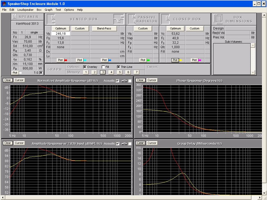Toggle the Thin Line option

(x=118, y=67)
